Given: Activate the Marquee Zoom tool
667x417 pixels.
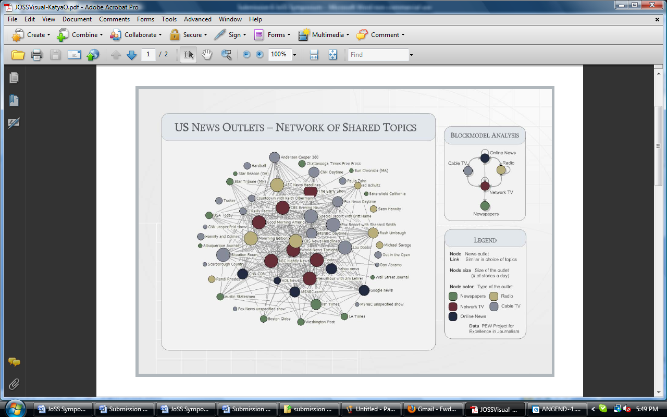Looking at the screenshot, I should coord(226,55).
